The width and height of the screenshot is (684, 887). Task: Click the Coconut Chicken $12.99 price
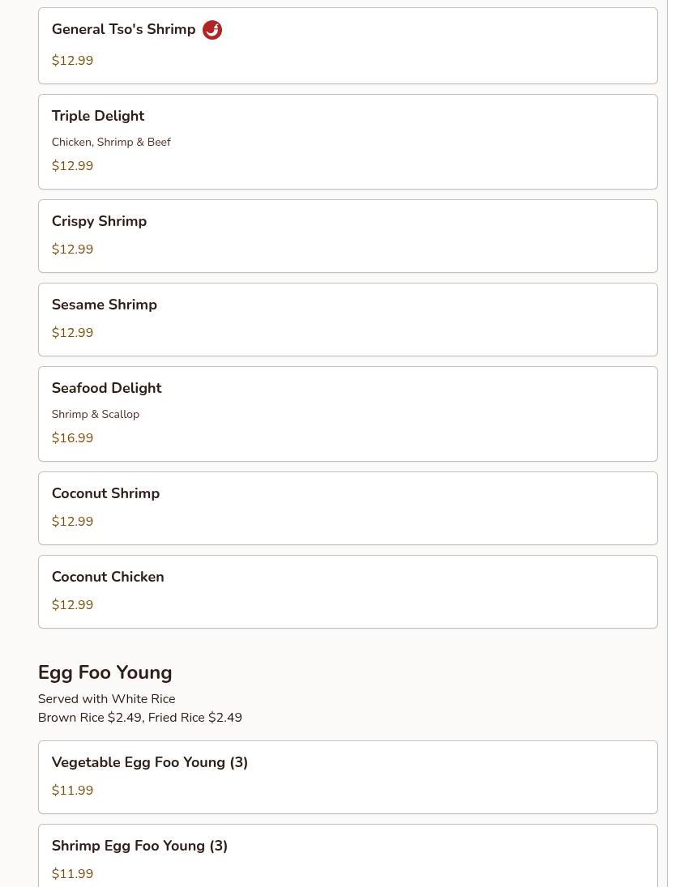coord(72,605)
